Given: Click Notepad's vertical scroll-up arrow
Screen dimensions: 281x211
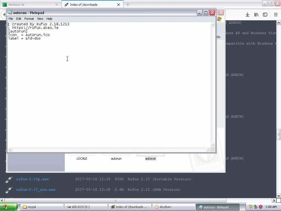Looking at the screenshot, I should pyautogui.click(x=213, y=25).
